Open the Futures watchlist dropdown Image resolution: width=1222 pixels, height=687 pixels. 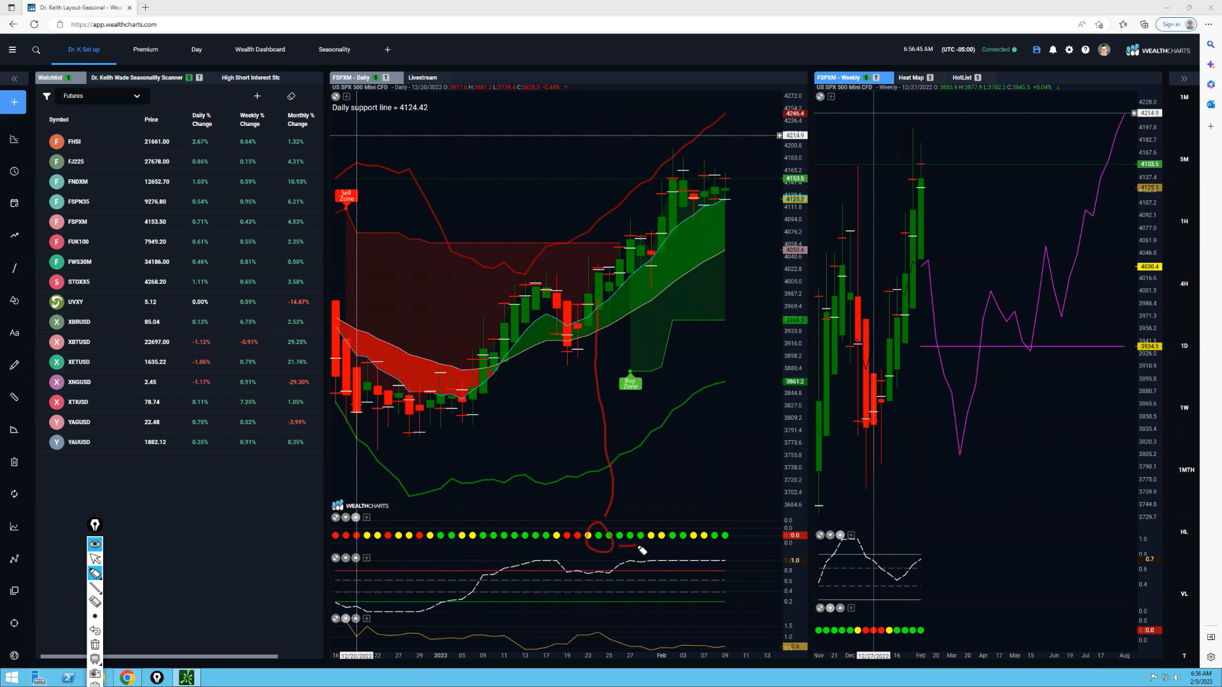pos(102,96)
